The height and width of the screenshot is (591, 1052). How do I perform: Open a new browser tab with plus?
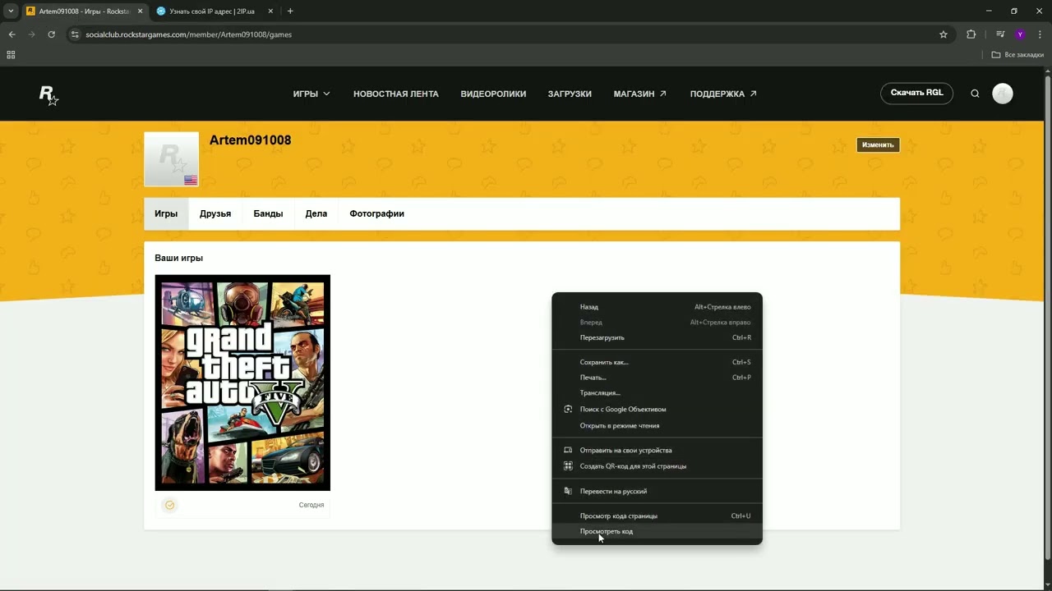[290, 11]
